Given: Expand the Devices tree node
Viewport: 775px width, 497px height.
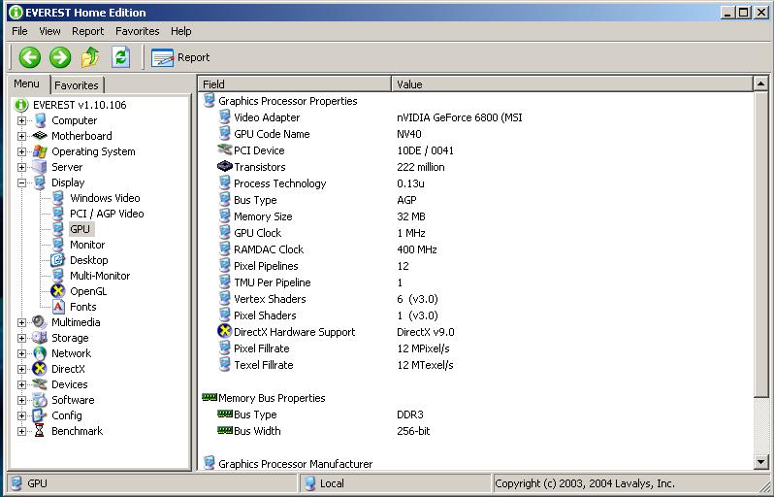Looking at the screenshot, I should pos(21,384).
